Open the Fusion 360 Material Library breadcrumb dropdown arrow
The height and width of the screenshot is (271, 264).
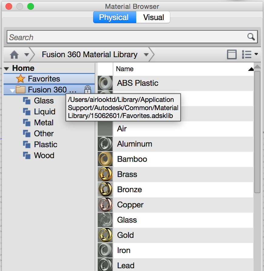(x=146, y=55)
